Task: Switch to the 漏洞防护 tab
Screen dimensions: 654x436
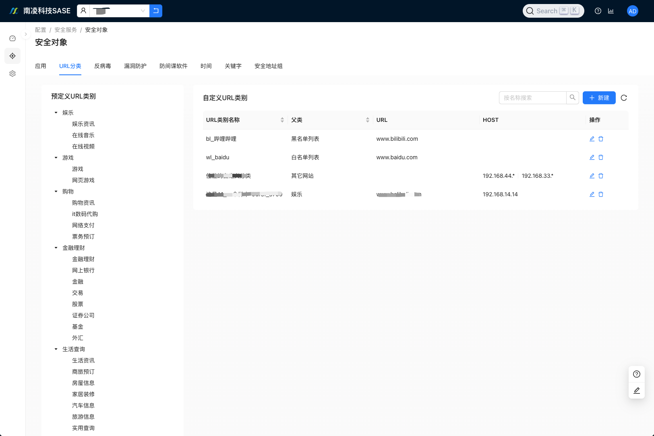Action: (x=135, y=66)
